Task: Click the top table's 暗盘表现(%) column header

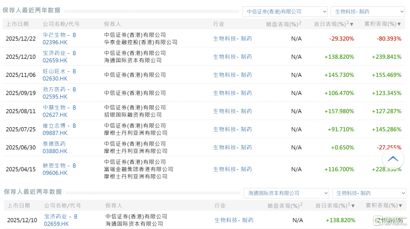Action: pos(284,24)
